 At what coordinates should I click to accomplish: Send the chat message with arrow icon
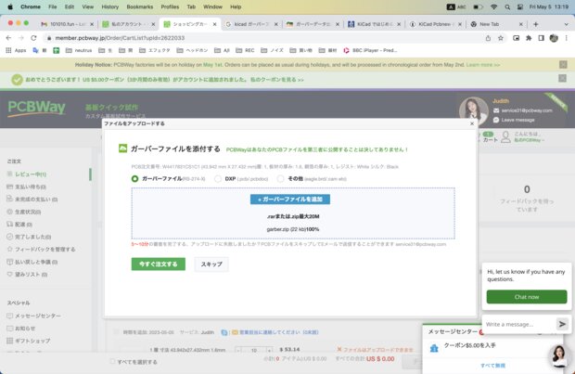click(x=562, y=324)
